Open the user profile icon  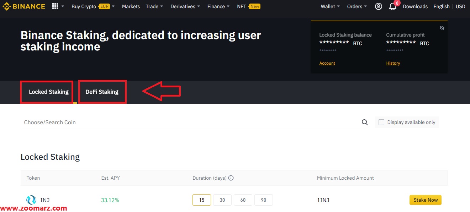[379, 6]
